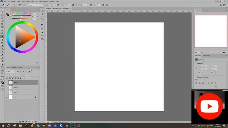Open the Windows Start button

[x=3, y=126]
